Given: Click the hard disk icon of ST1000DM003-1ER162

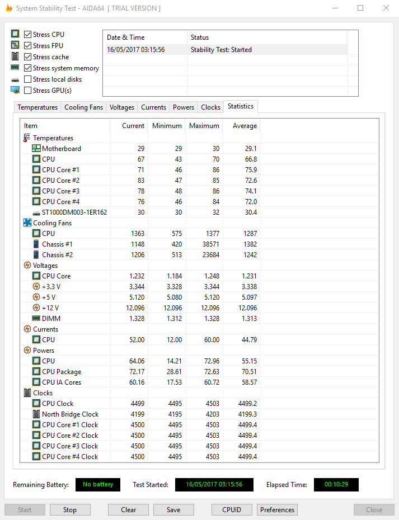Looking at the screenshot, I should tap(36, 213).
